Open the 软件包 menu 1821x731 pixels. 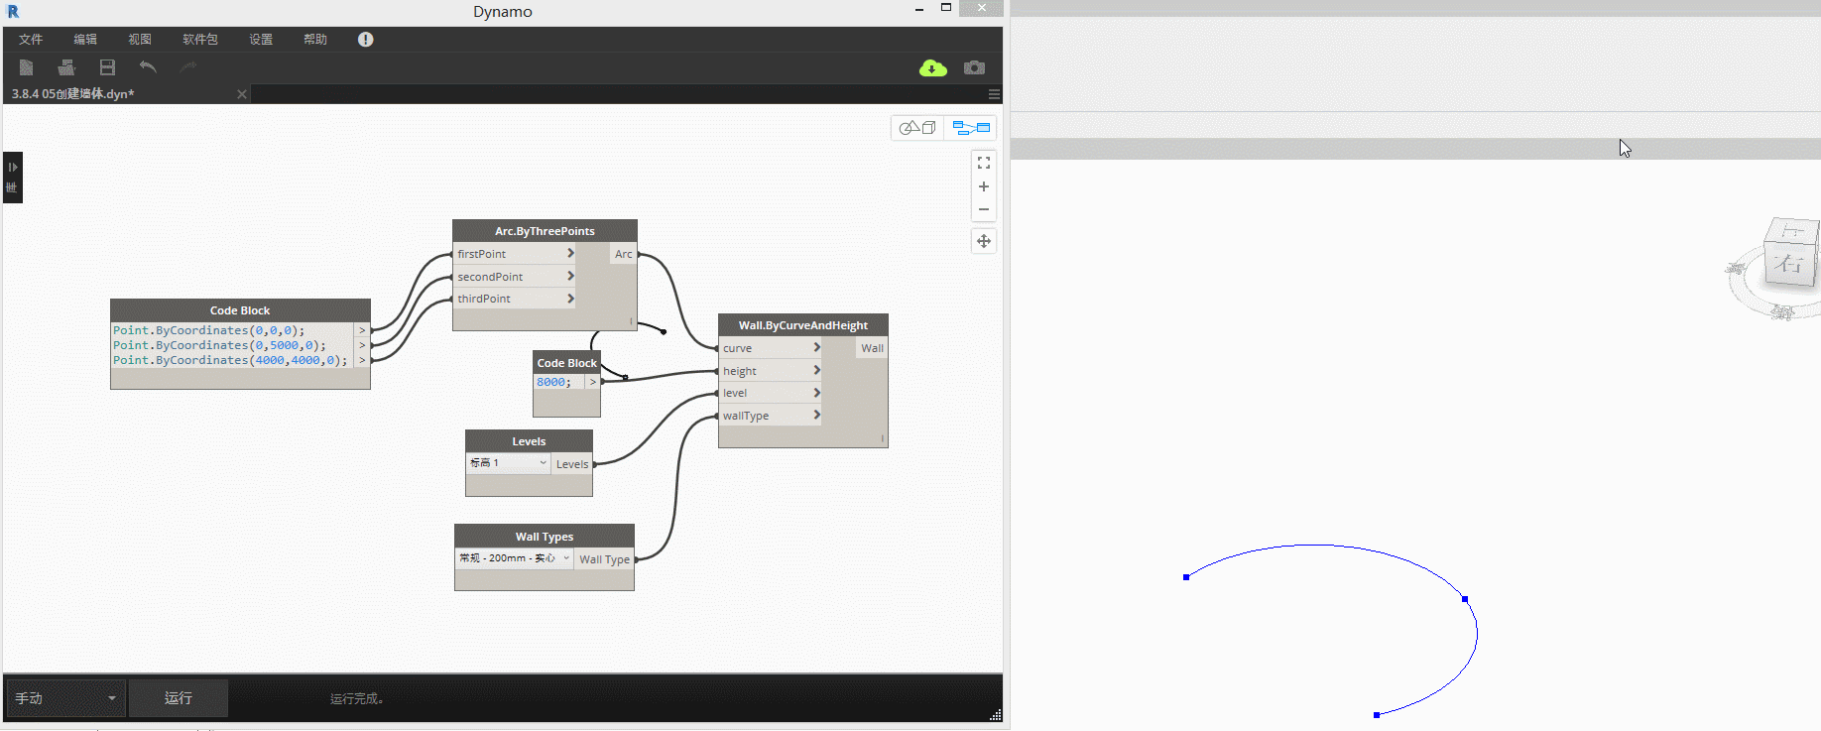pos(200,40)
